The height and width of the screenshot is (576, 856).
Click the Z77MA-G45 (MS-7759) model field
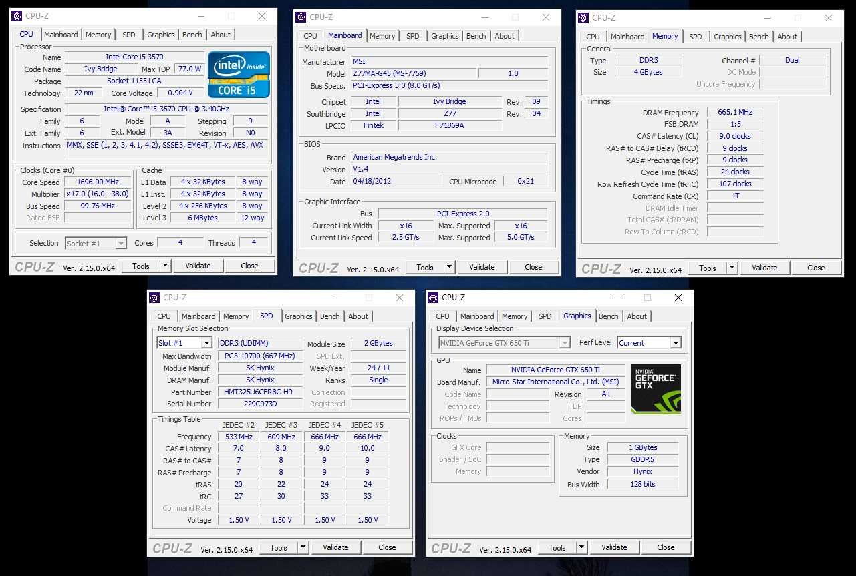tap(413, 73)
